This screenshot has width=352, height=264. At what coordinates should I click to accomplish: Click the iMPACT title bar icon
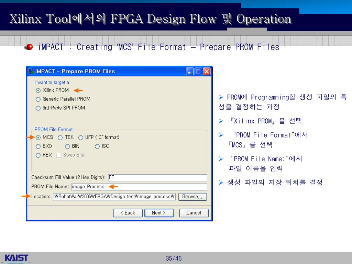(31, 71)
